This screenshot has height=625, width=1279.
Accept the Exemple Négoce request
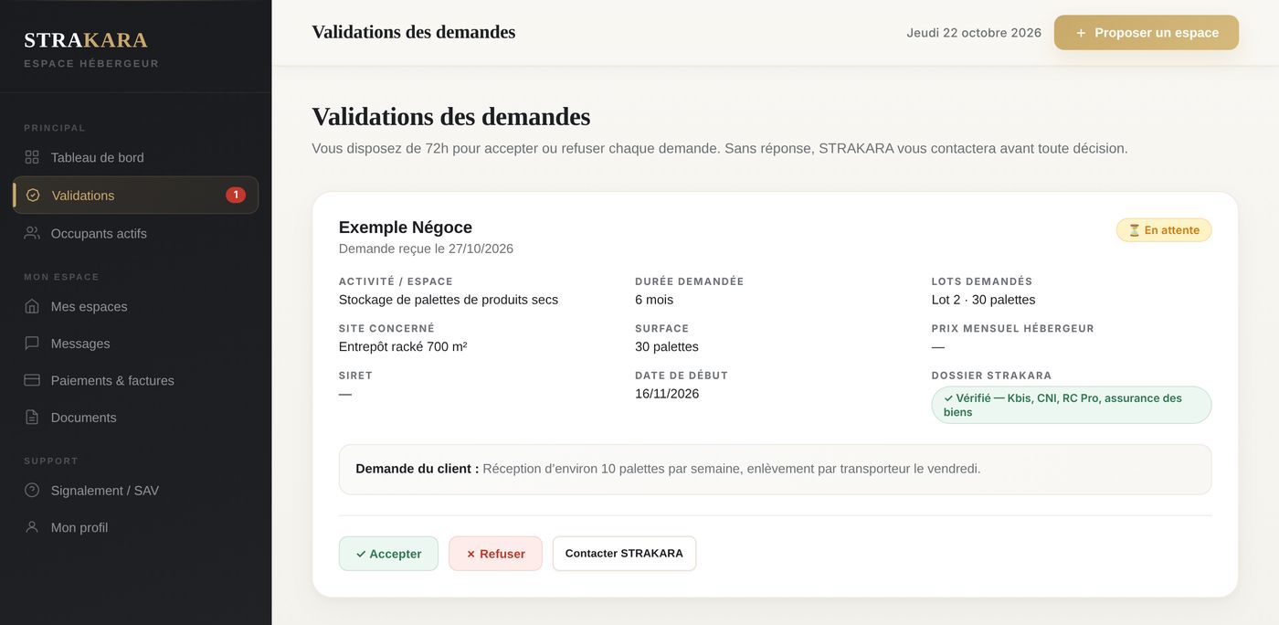click(388, 554)
